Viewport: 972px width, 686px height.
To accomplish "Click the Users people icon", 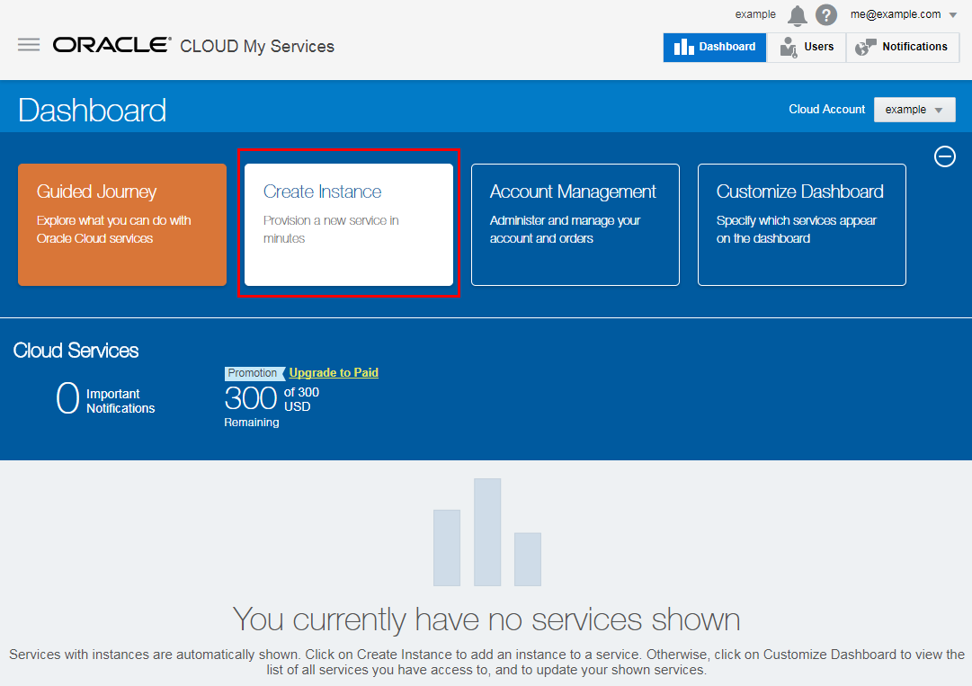I will coord(786,47).
